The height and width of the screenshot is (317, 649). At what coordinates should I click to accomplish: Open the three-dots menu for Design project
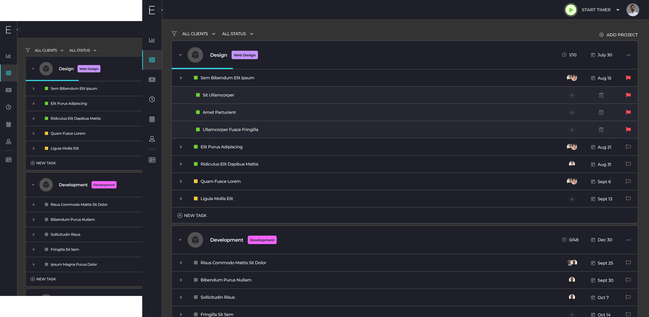coord(628,55)
